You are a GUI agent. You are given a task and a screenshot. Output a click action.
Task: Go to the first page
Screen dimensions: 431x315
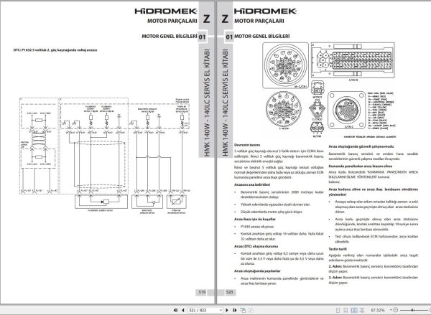tap(175, 310)
